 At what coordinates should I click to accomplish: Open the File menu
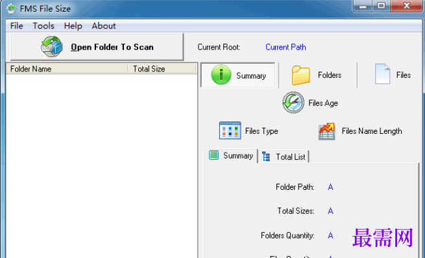tap(16, 26)
